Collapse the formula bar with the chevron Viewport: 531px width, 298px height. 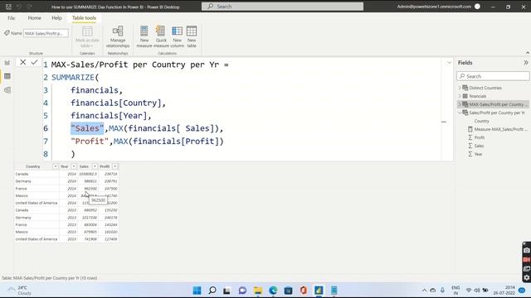pyautogui.click(x=449, y=63)
